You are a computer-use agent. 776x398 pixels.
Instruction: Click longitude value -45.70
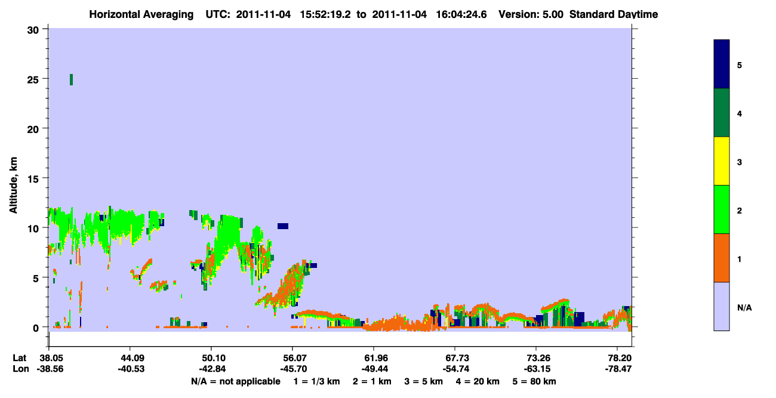pos(292,369)
